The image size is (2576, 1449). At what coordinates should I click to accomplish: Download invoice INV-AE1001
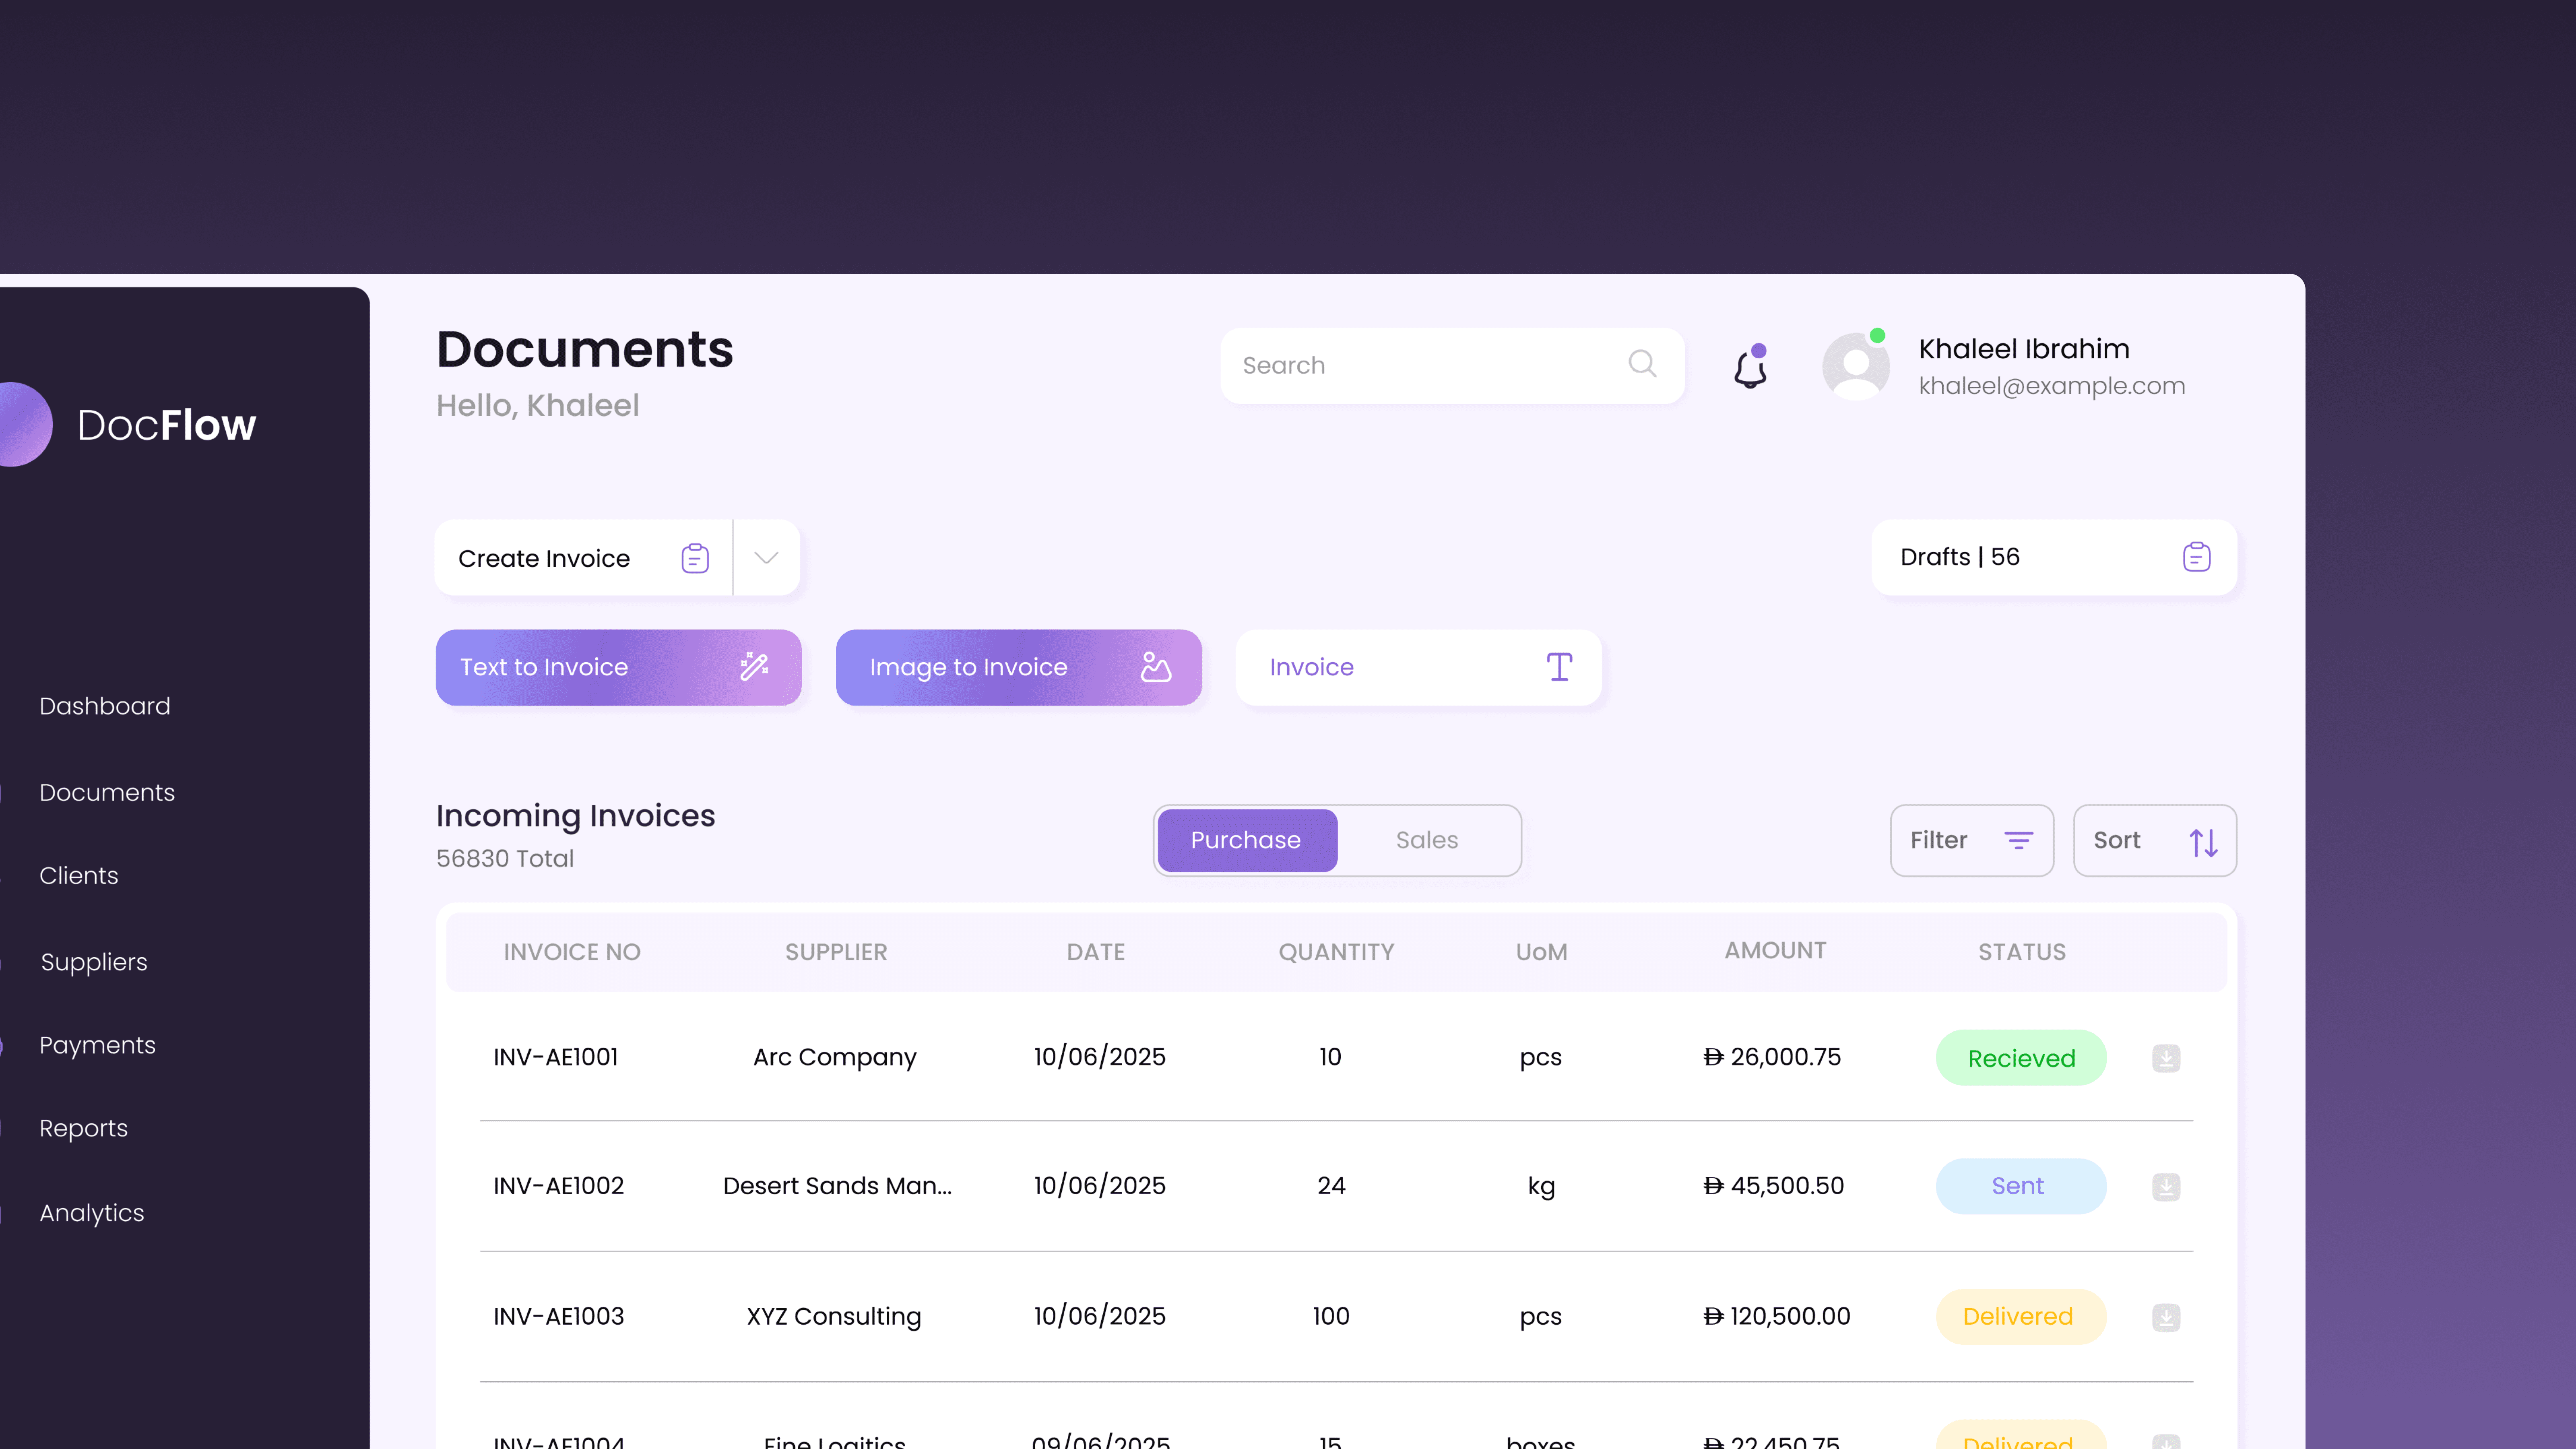[x=2166, y=1058]
